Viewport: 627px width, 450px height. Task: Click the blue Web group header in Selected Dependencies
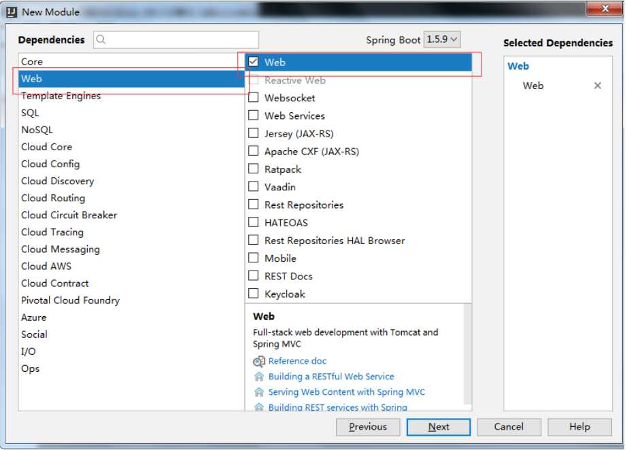[x=518, y=66]
